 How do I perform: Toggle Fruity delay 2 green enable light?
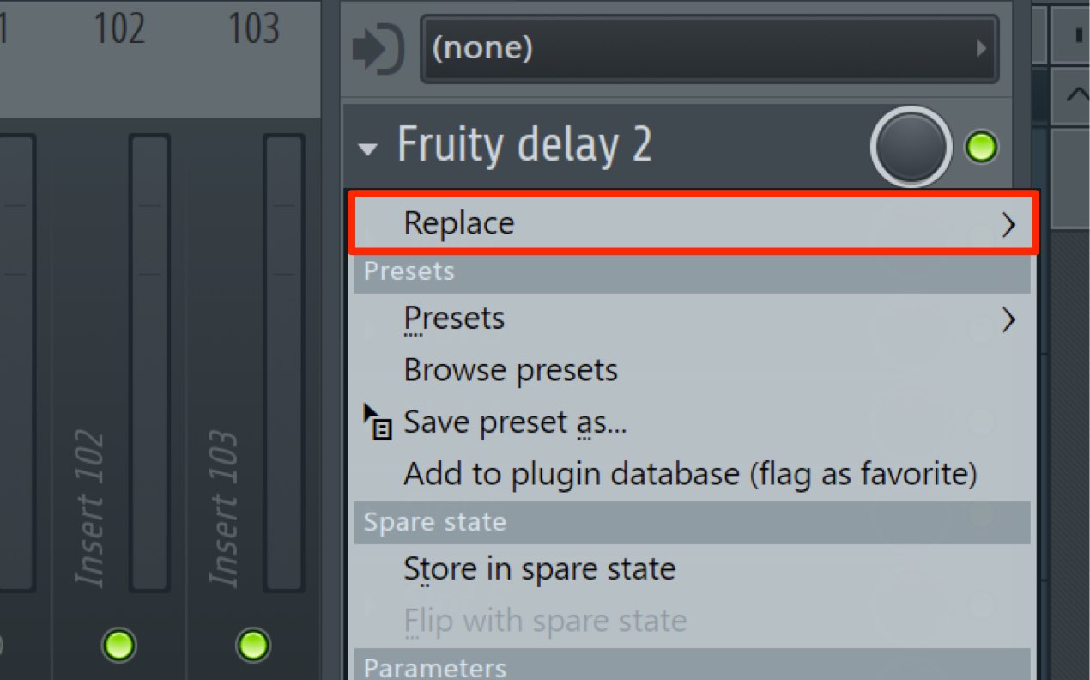pyautogui.click(x=981, y=148)
